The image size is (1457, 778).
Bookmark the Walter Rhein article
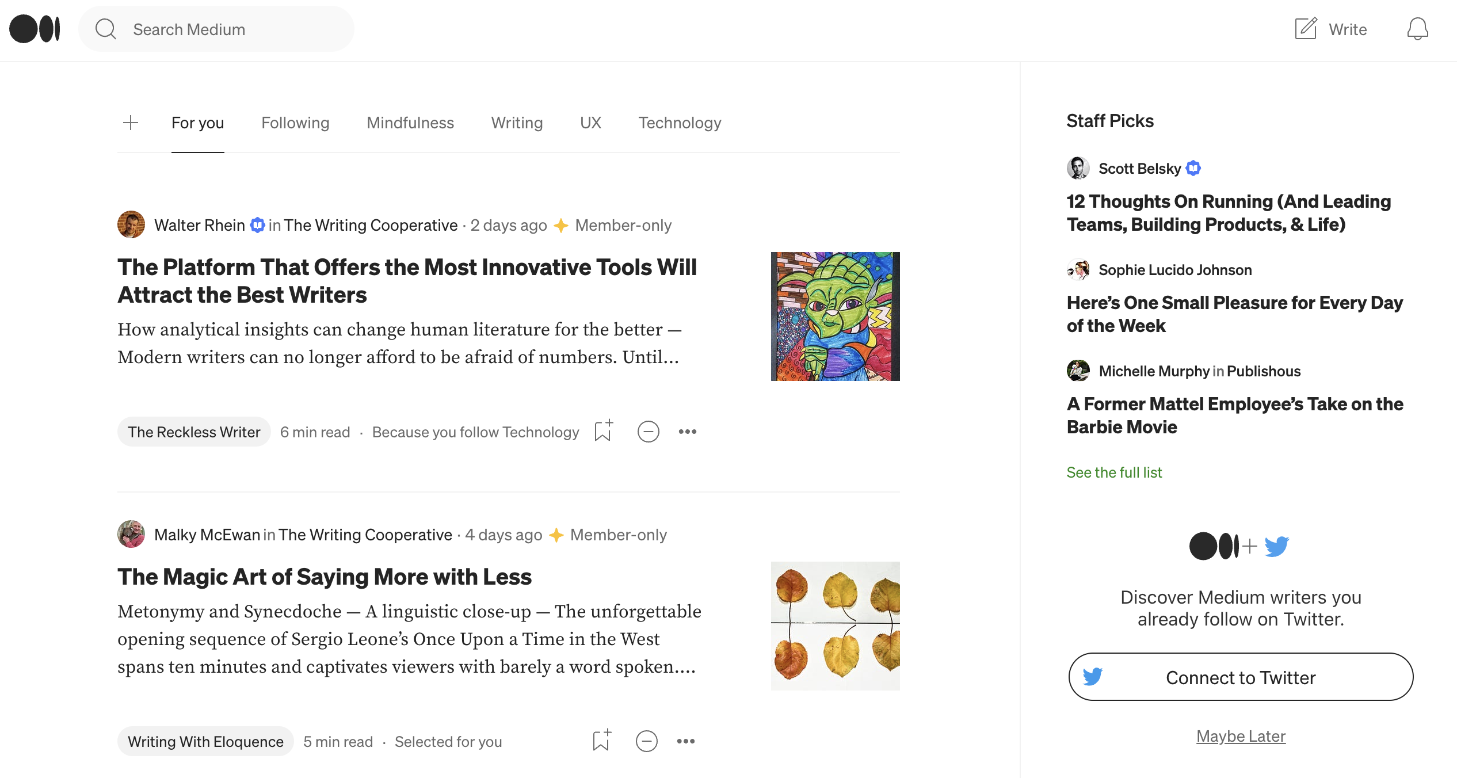click(603, 431)
